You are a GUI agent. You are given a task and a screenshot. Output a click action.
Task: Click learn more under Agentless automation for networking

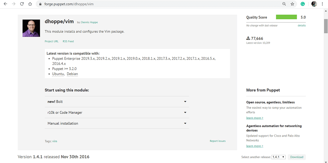(x=254, y=146)
